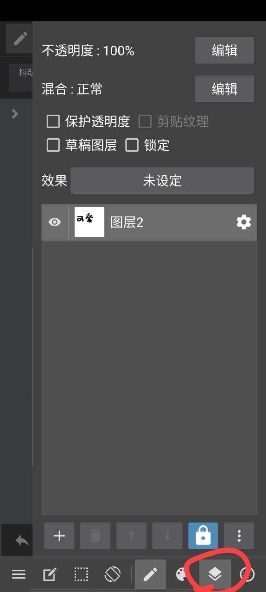Screen dimensions: 266x592
Task: Tap the rotate canvas icon
Action: click(113, 574)
